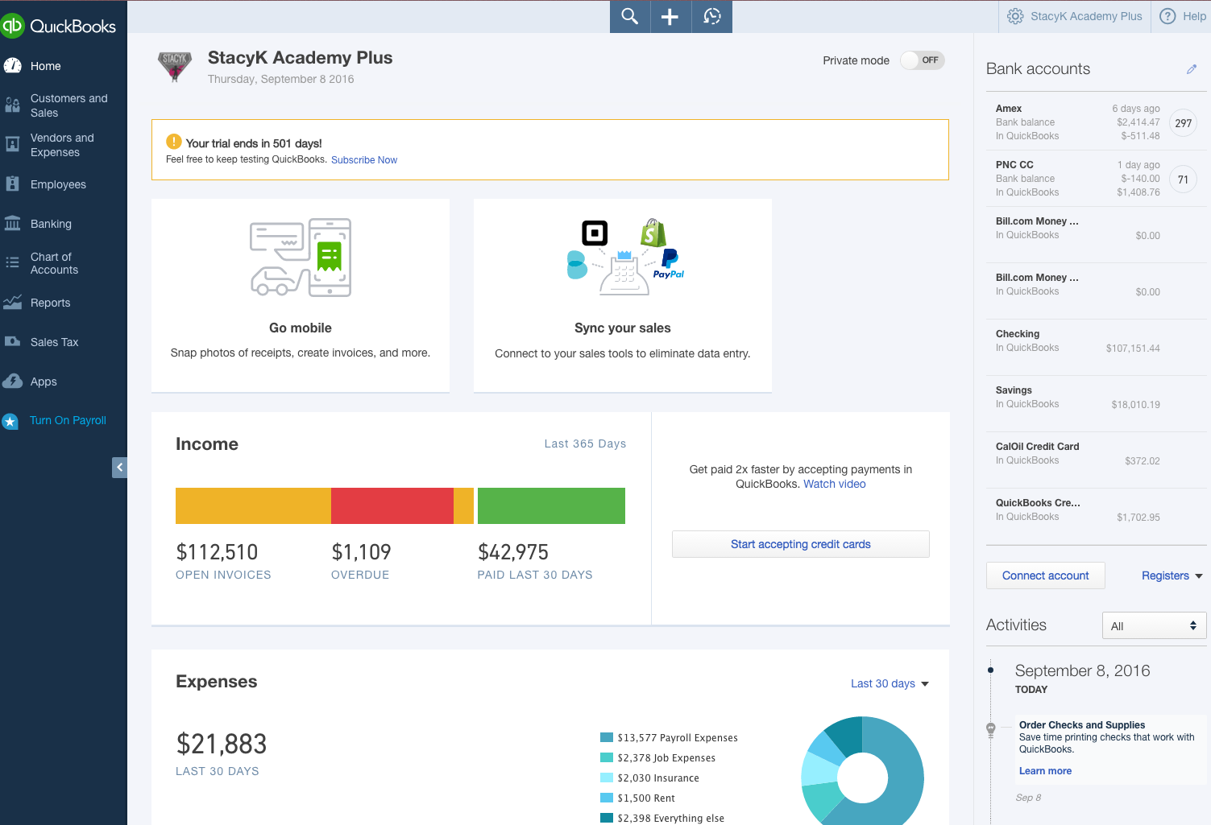The height and width of the screenshot is (825, 1211).
Task: Open the Checking account row
Action: 1095,347
